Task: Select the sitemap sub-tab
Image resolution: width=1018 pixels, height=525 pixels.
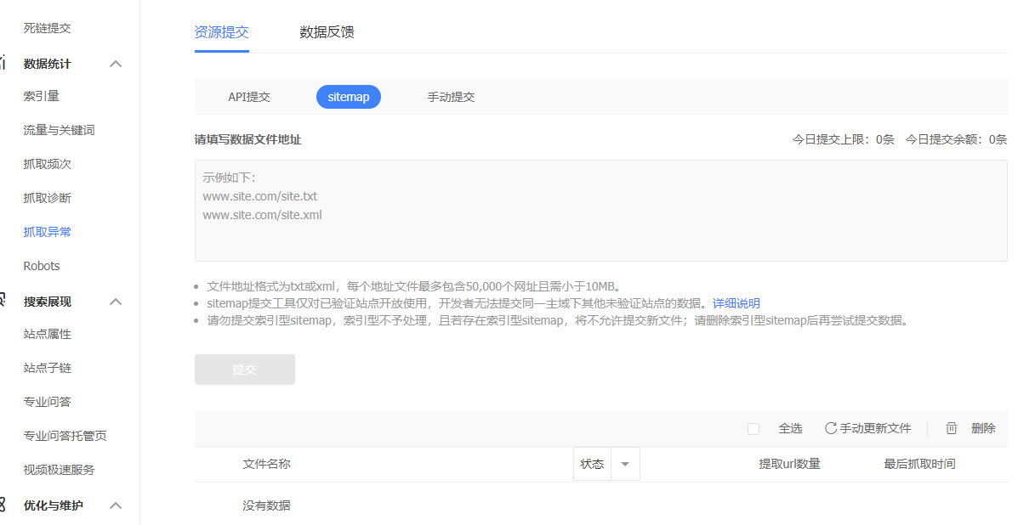Action: pos(349,97)
